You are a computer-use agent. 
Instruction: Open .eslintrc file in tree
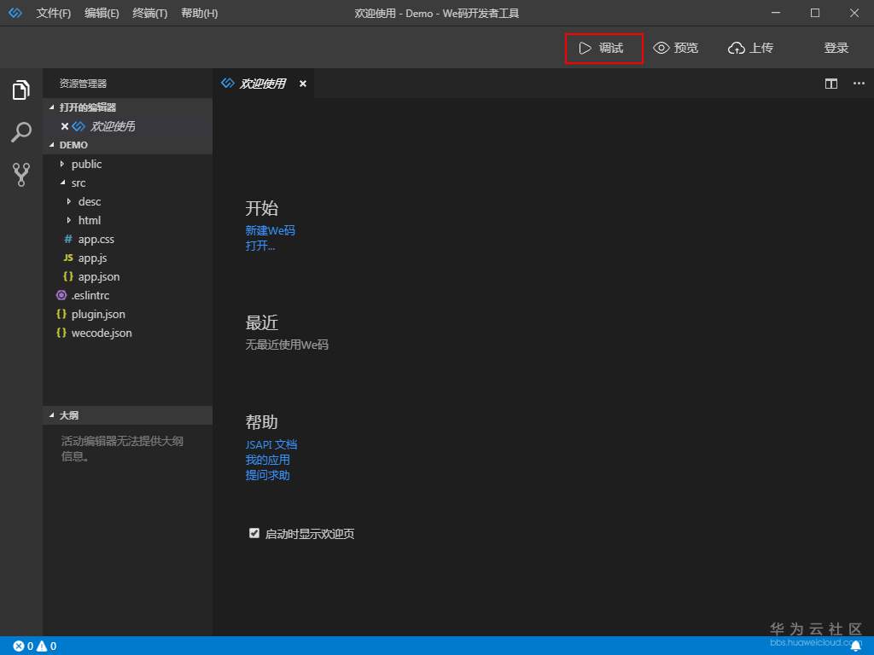click(x=128, y=296)
